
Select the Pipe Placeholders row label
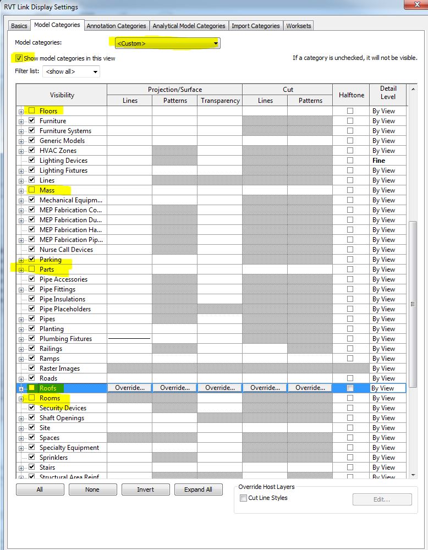pos(65,309)
